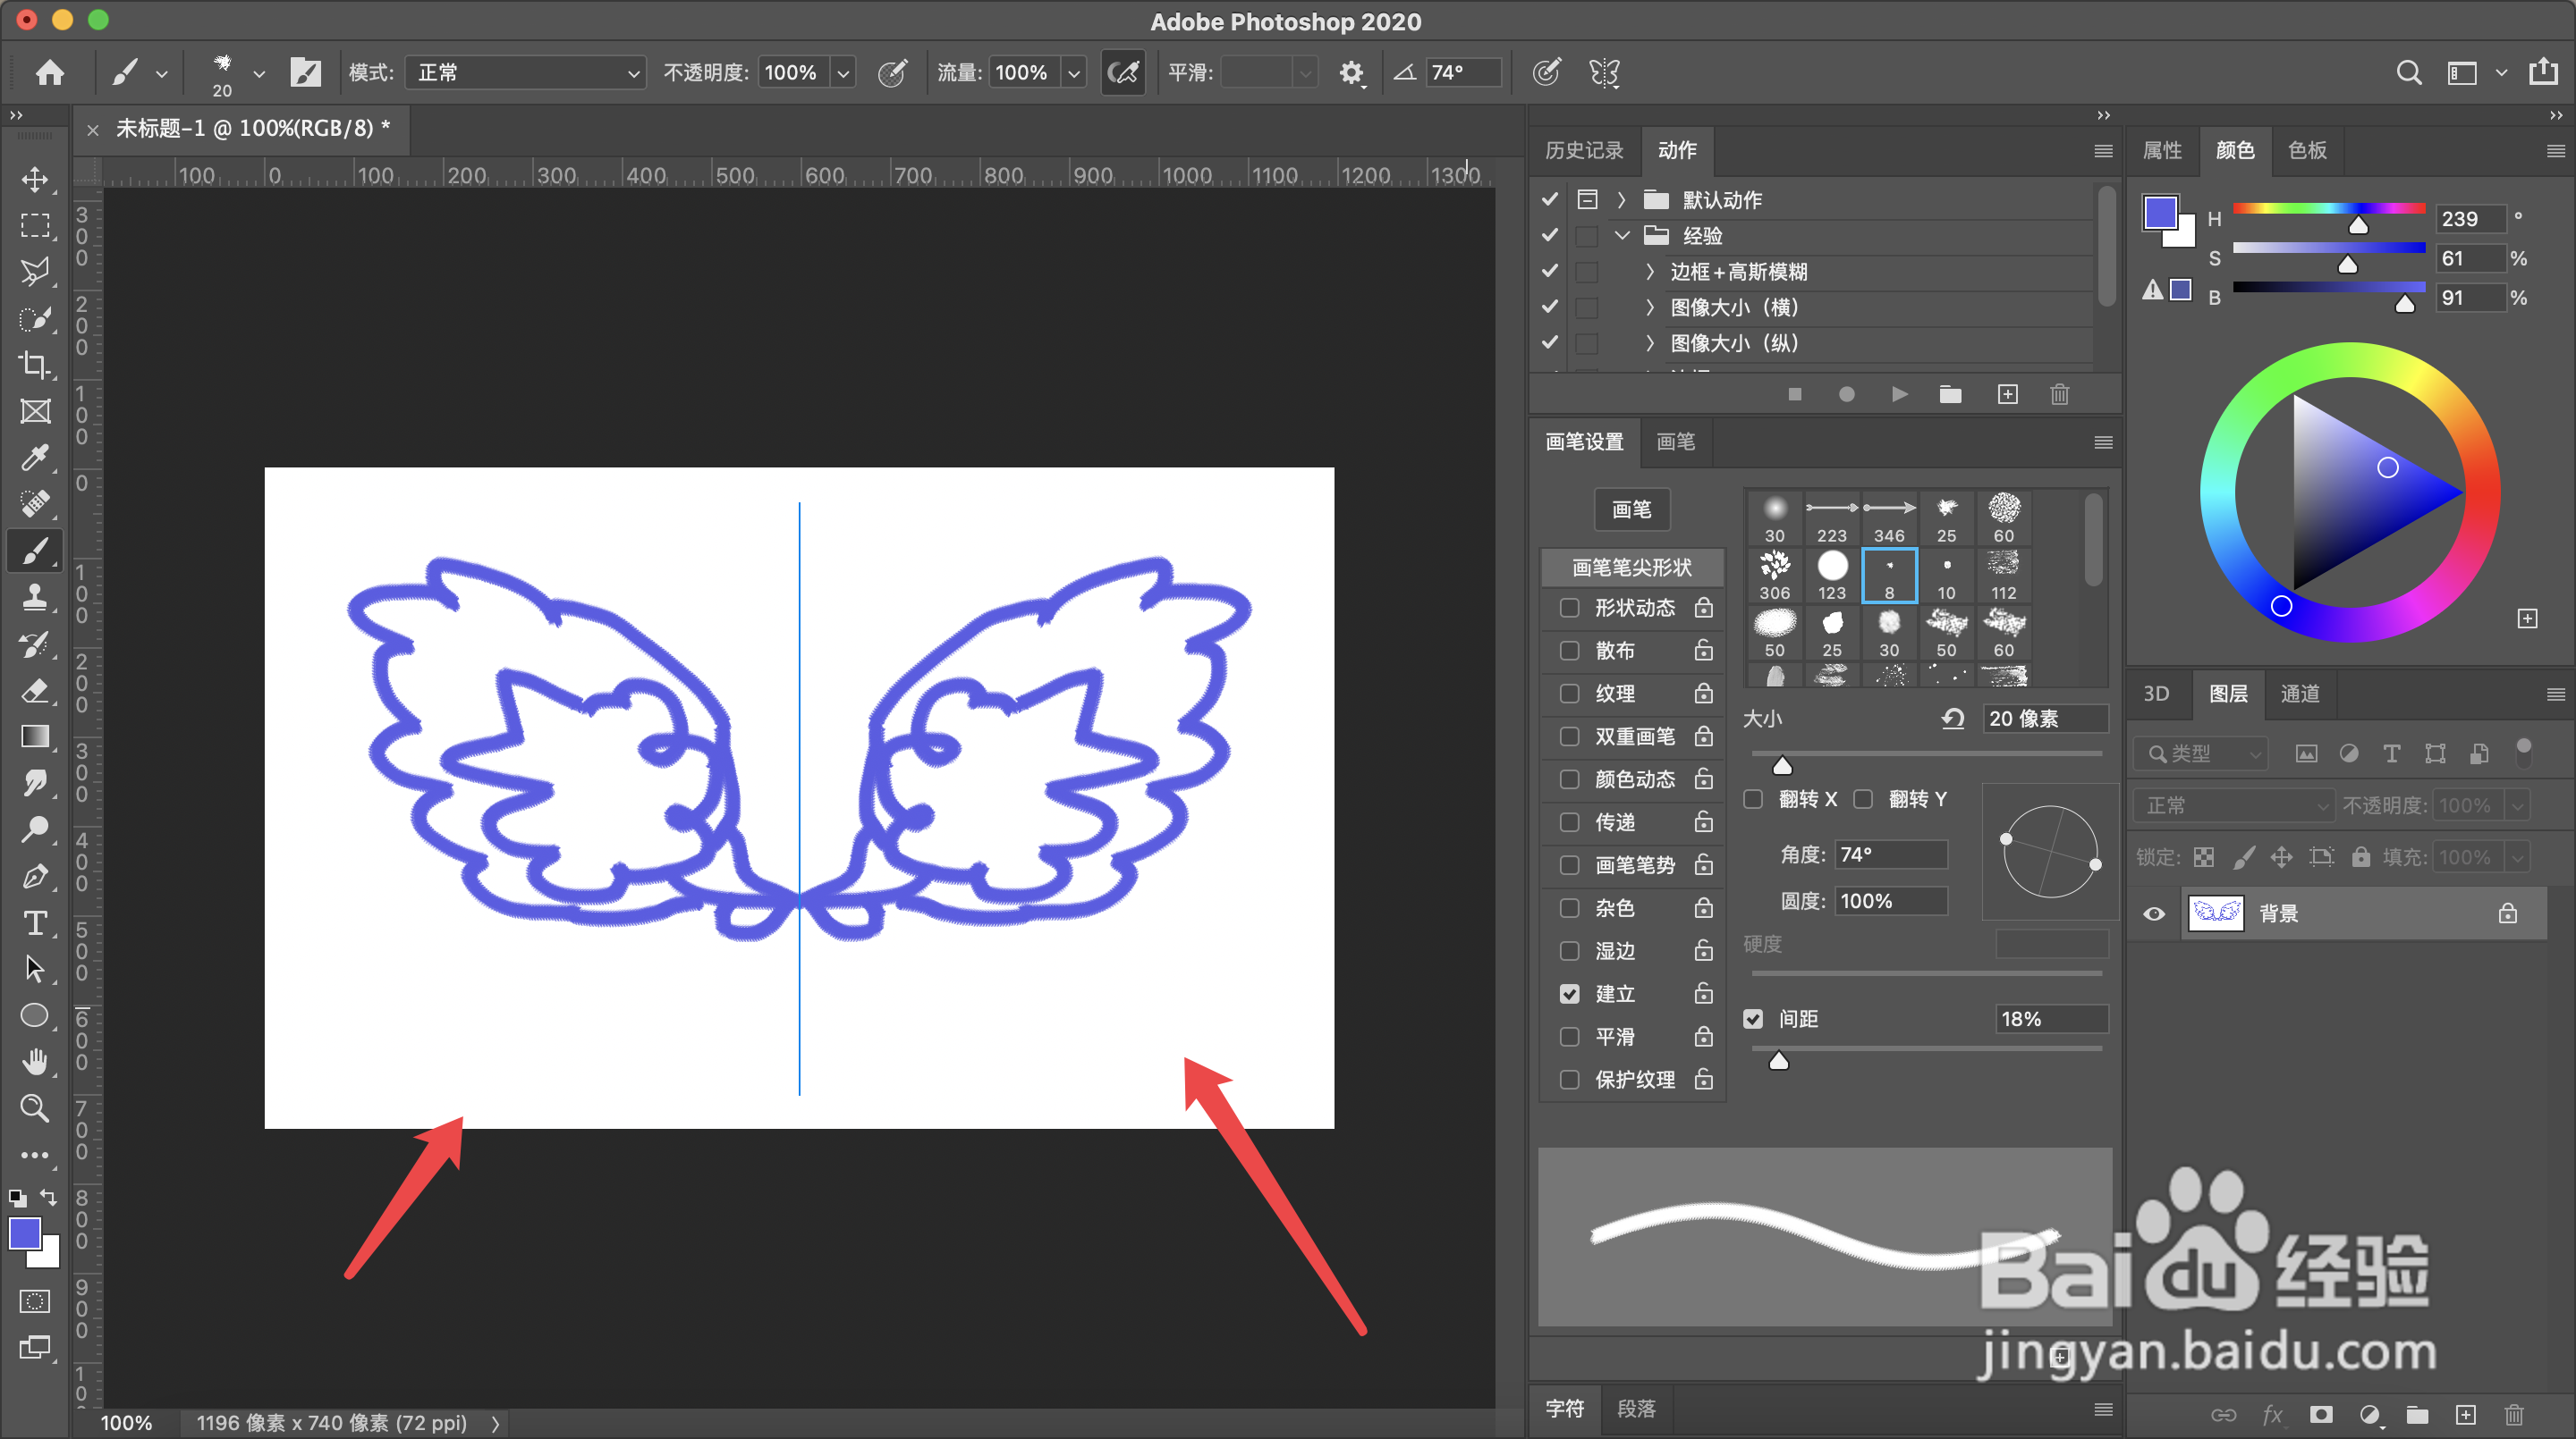This screenshot has height=1439, width=2576.
Task: Uncheck the 建立 checkbox
Action: click(x=1569, y=994)
